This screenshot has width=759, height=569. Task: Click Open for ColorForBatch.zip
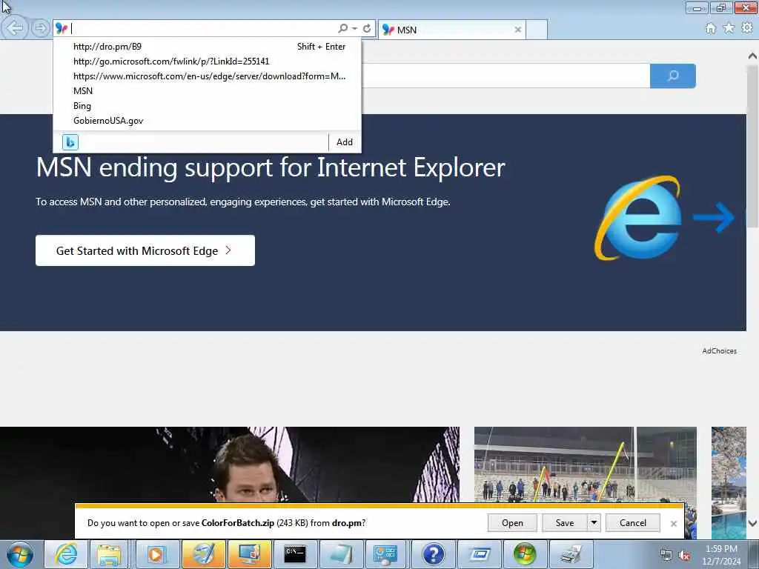pos(512,523)
